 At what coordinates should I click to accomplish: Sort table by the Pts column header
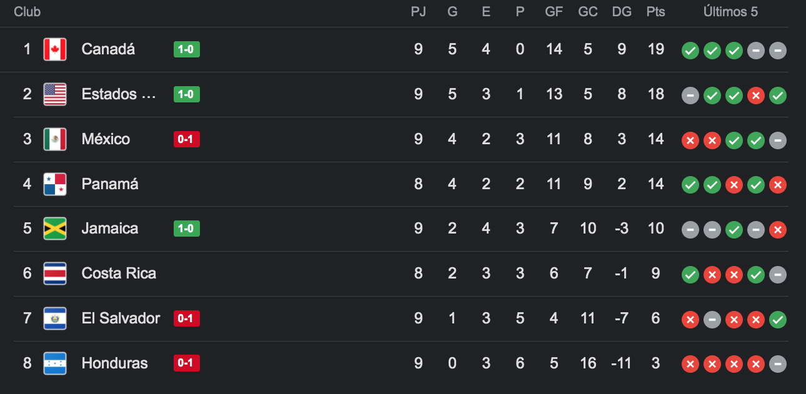(656, 11)
